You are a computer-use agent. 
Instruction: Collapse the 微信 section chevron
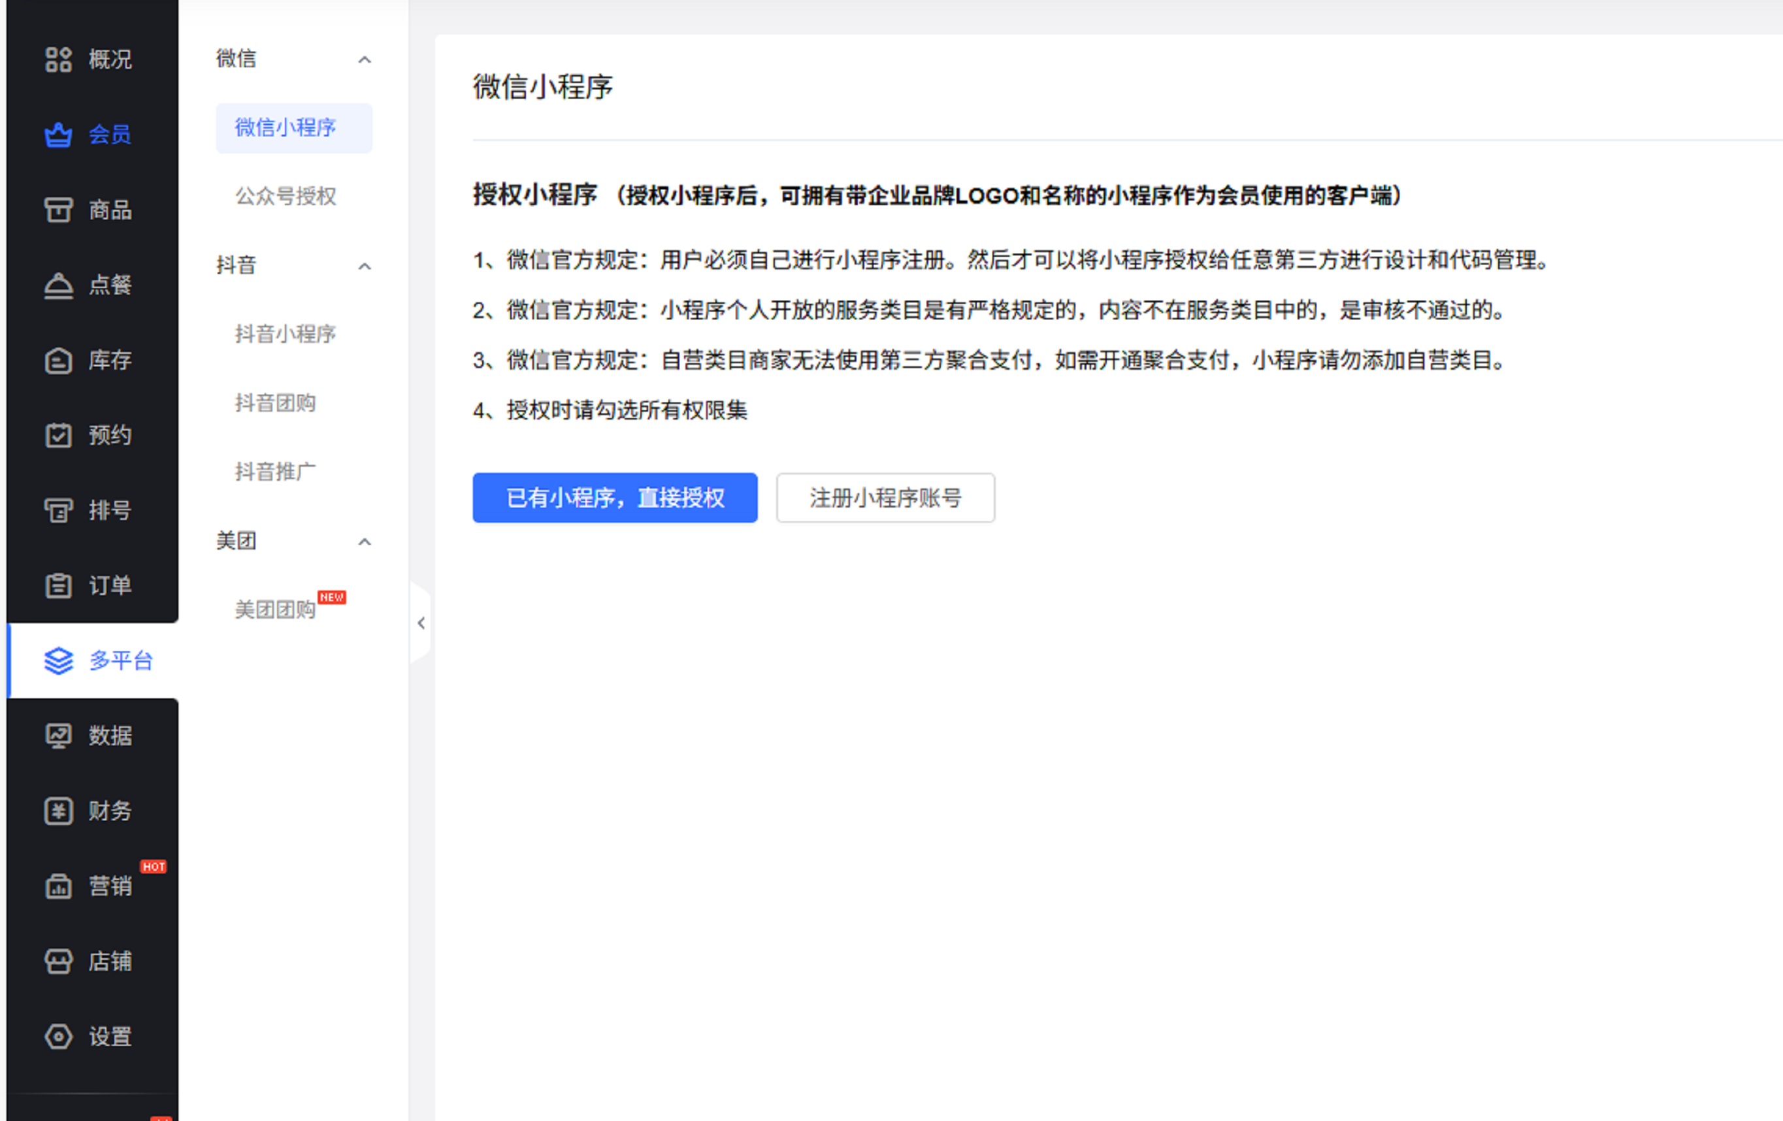pos(365,59)
